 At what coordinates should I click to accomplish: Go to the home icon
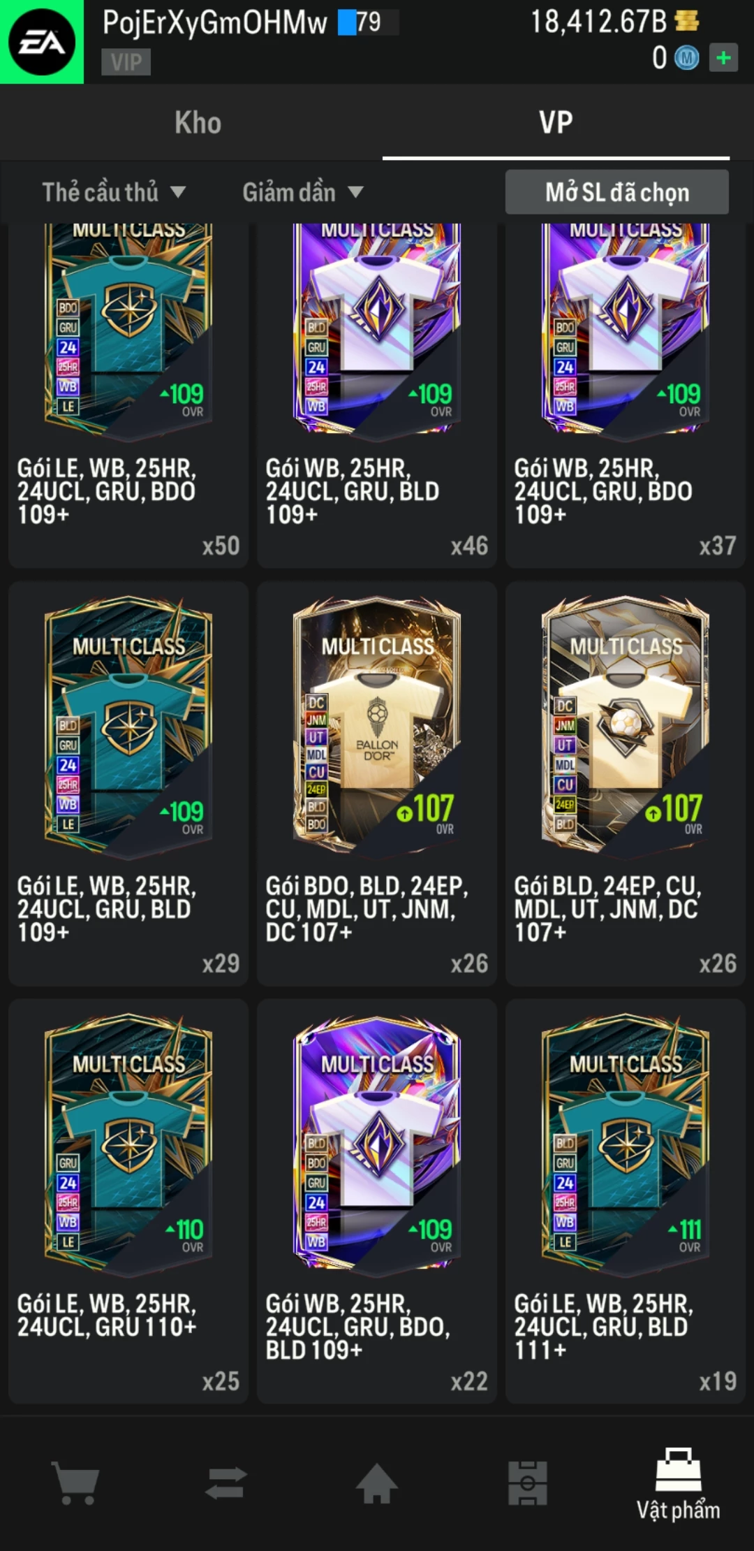click(377, 1483)
